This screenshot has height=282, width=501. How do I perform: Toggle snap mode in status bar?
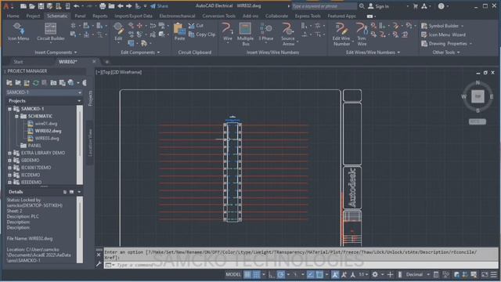256,274
